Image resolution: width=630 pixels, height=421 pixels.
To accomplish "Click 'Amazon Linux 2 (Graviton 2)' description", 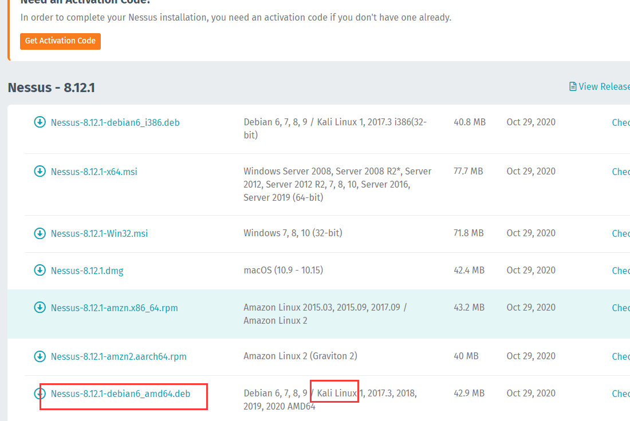I will 300,356.
